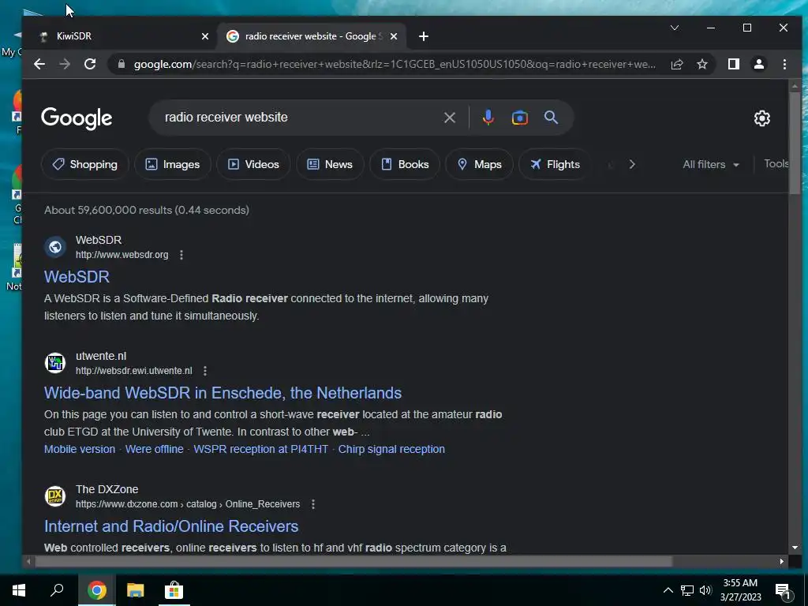This screenshot has height=606, width=808.
Task: Clear the search box text
Action: pos(449,118)
